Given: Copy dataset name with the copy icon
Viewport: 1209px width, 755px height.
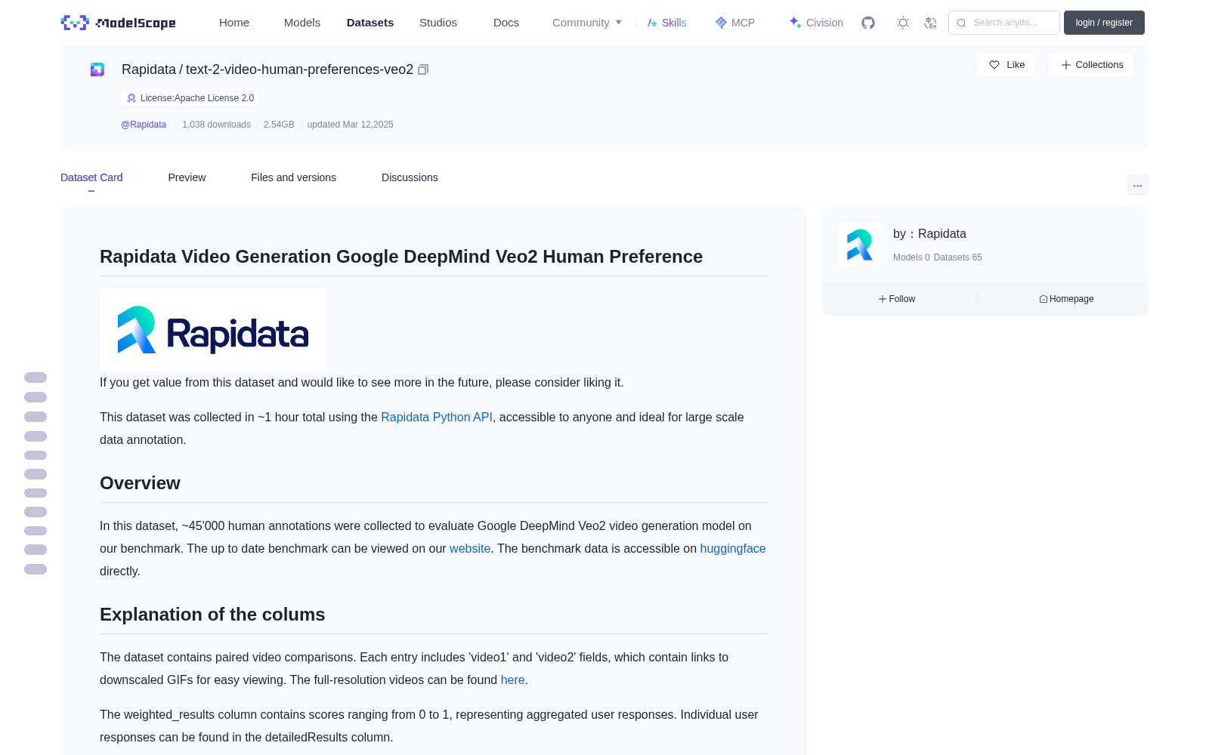Looking at the screenshot, I should 423,69.
